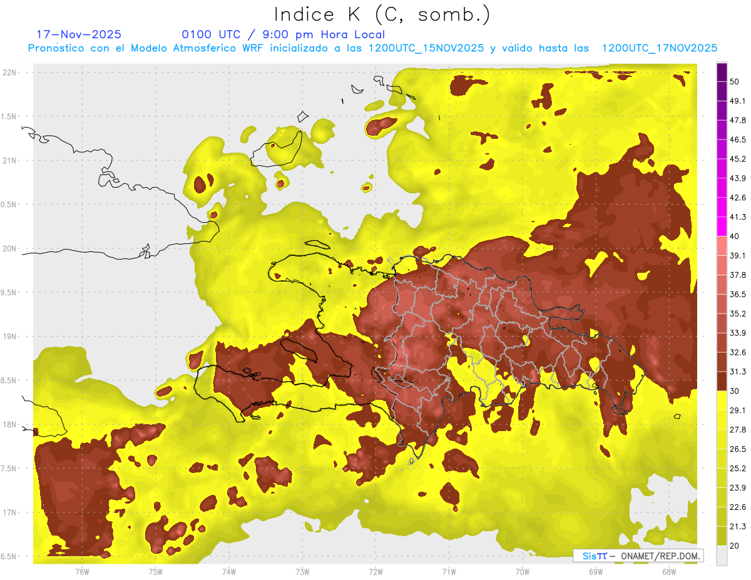Click the '69W' longitude label
Viewport: 751px width, 580px height.
pos(595,572)
